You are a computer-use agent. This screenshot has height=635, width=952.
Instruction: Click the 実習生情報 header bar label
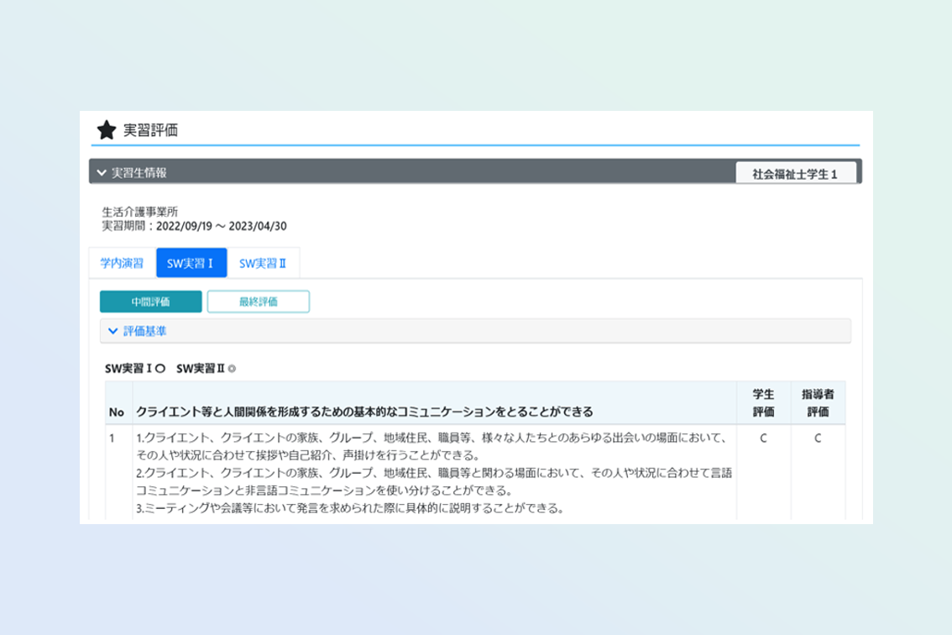tap(139, 173)
